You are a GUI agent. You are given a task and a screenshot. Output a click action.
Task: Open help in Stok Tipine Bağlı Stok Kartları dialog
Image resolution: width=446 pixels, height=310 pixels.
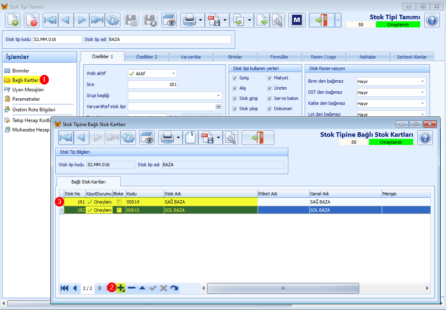click(x=425, y=138)
